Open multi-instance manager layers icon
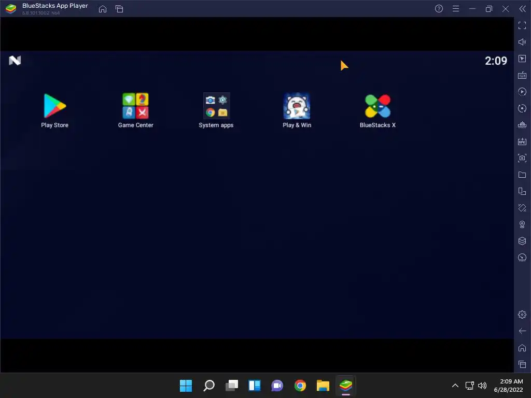The image size is (531, 398). [522, 241]
